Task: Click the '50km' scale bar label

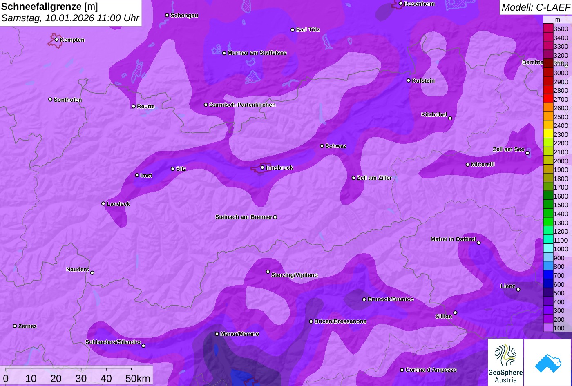Action: [x=138, y=378]
